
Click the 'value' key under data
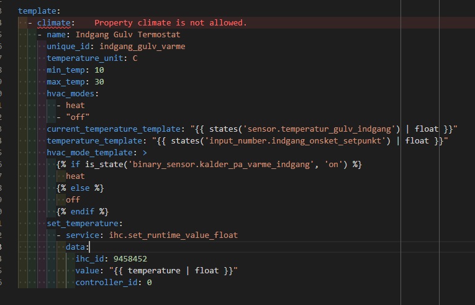click(x=88, y=271)
